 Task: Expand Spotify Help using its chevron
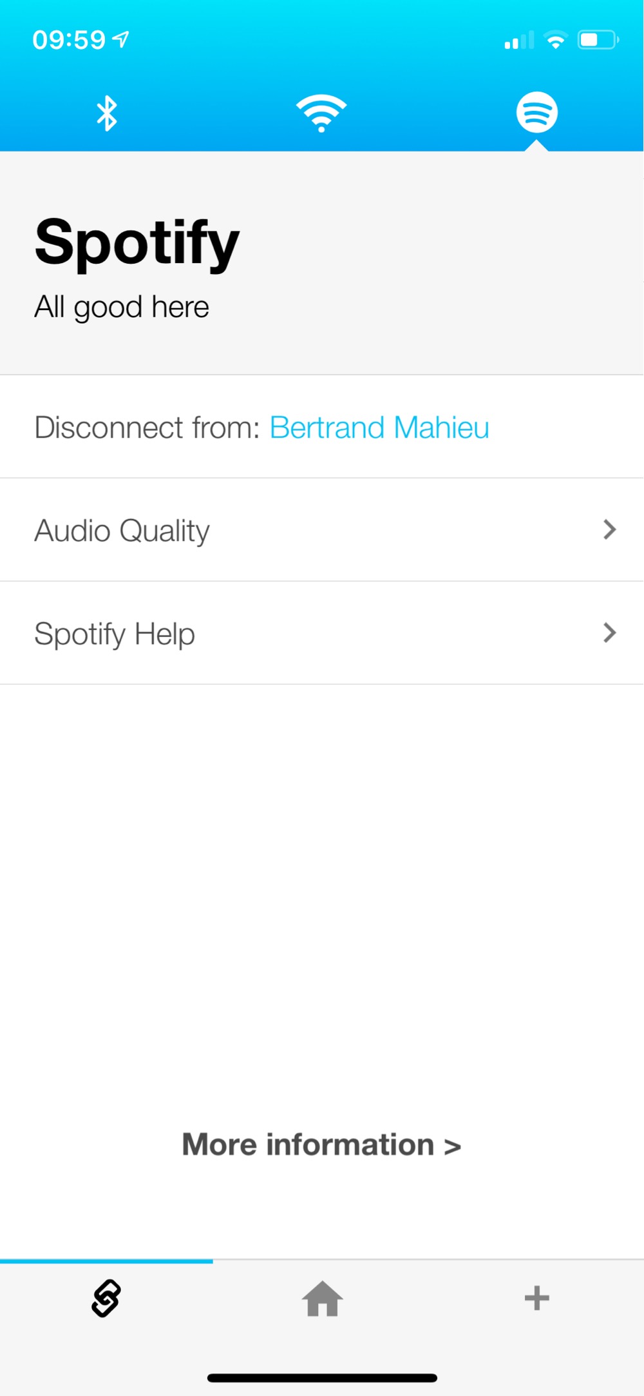[x=609, y=633]
